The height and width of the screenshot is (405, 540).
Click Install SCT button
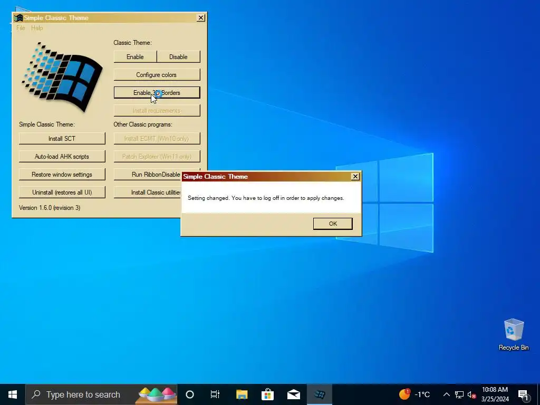(62, 139)
